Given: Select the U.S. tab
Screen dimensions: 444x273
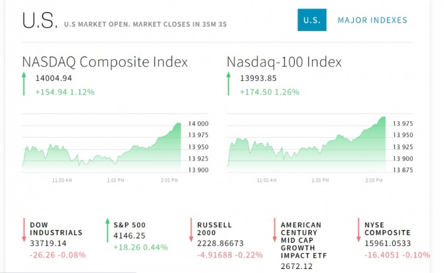Looking at the screenshot, I should point(311,21).
